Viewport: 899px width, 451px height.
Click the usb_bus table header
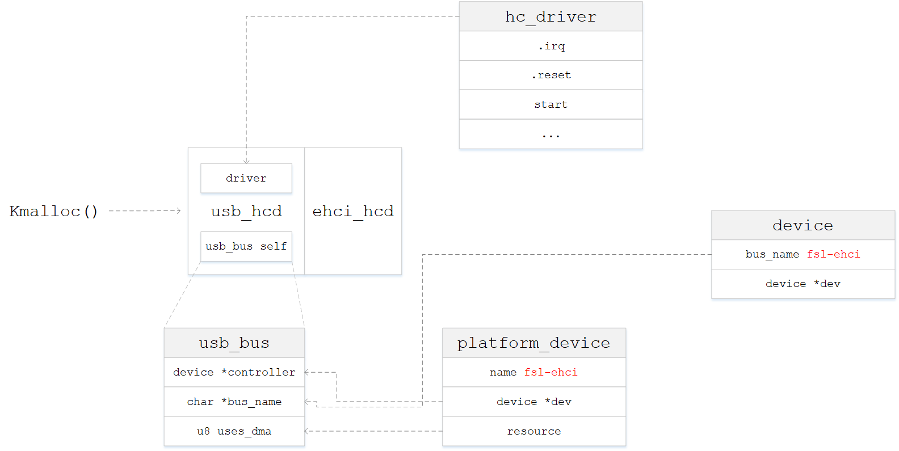click(x=234, y=343)
